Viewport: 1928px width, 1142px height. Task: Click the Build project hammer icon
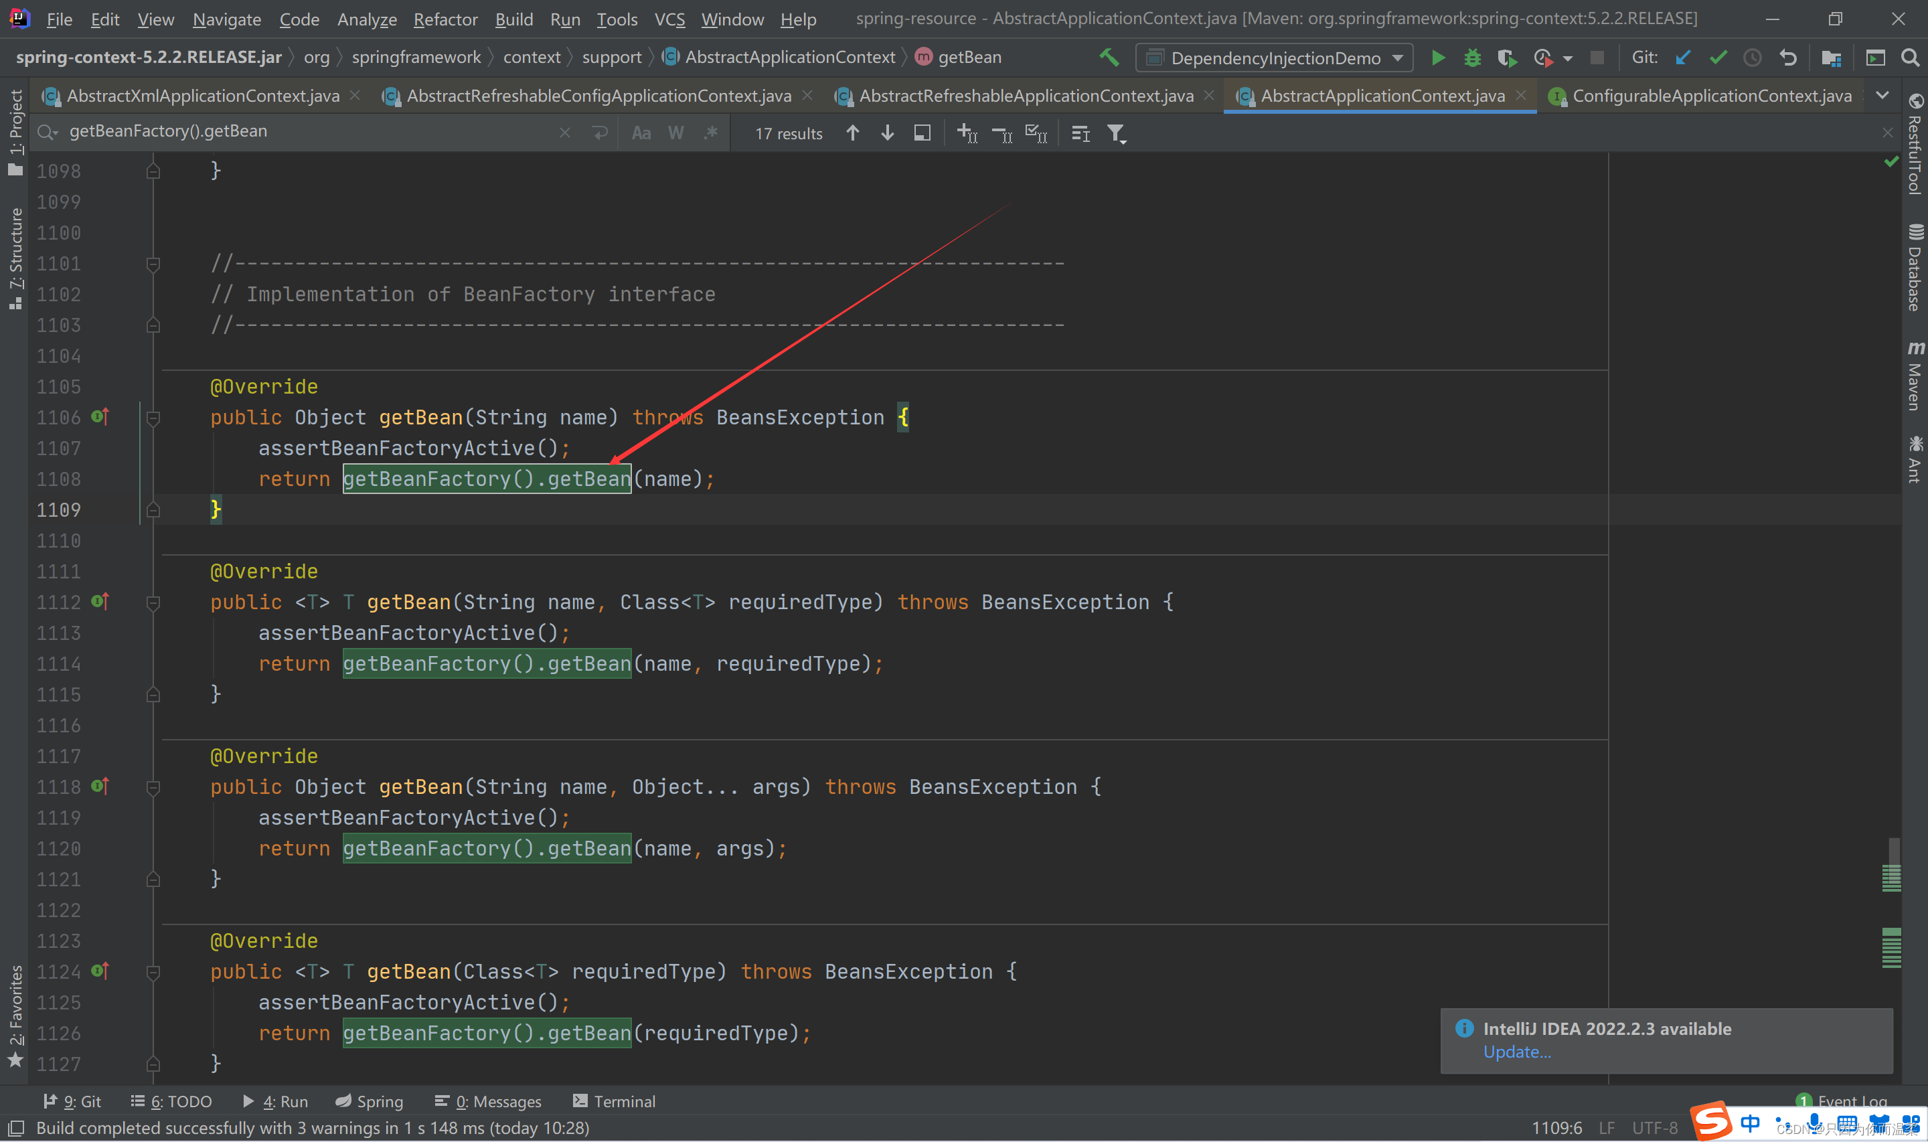pos(1109,58)
